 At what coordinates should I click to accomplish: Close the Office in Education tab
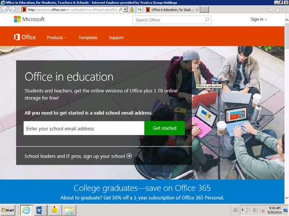click(196, 10)
